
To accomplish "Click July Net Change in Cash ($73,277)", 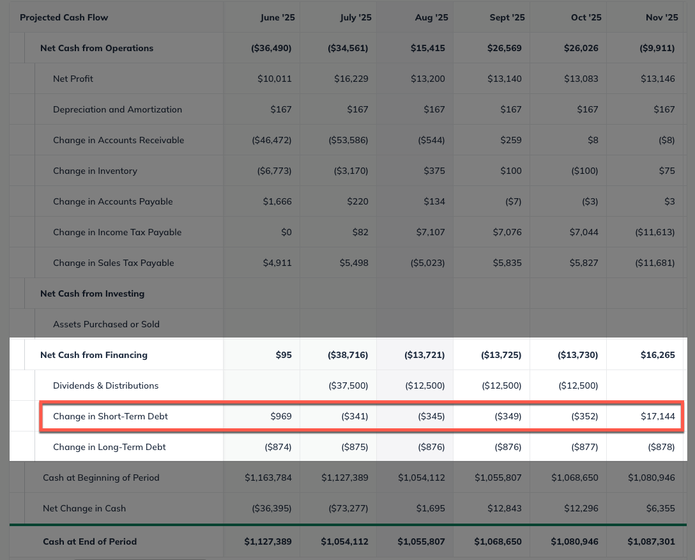I will pos(348,508).
